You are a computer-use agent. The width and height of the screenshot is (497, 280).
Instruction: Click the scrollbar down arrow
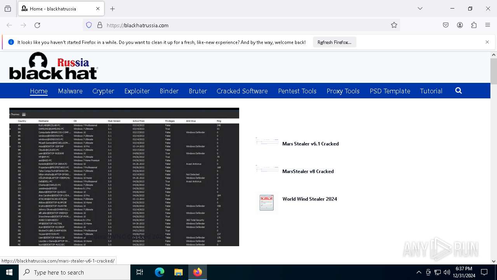[494, 261]
